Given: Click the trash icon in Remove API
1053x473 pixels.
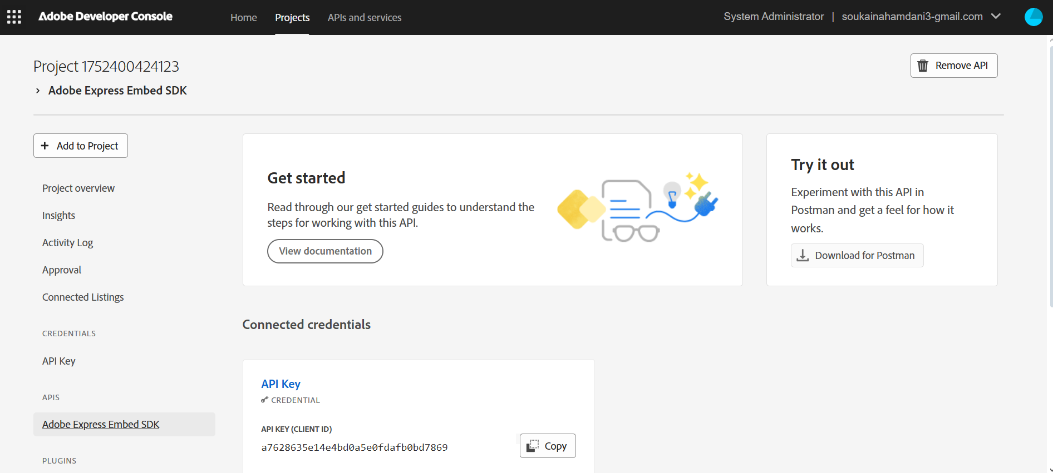Looking at the screenshot, I should (x=923, y=66).
